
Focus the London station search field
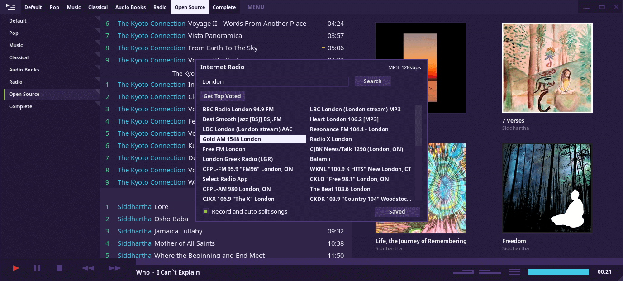click(x=274, y=82)
